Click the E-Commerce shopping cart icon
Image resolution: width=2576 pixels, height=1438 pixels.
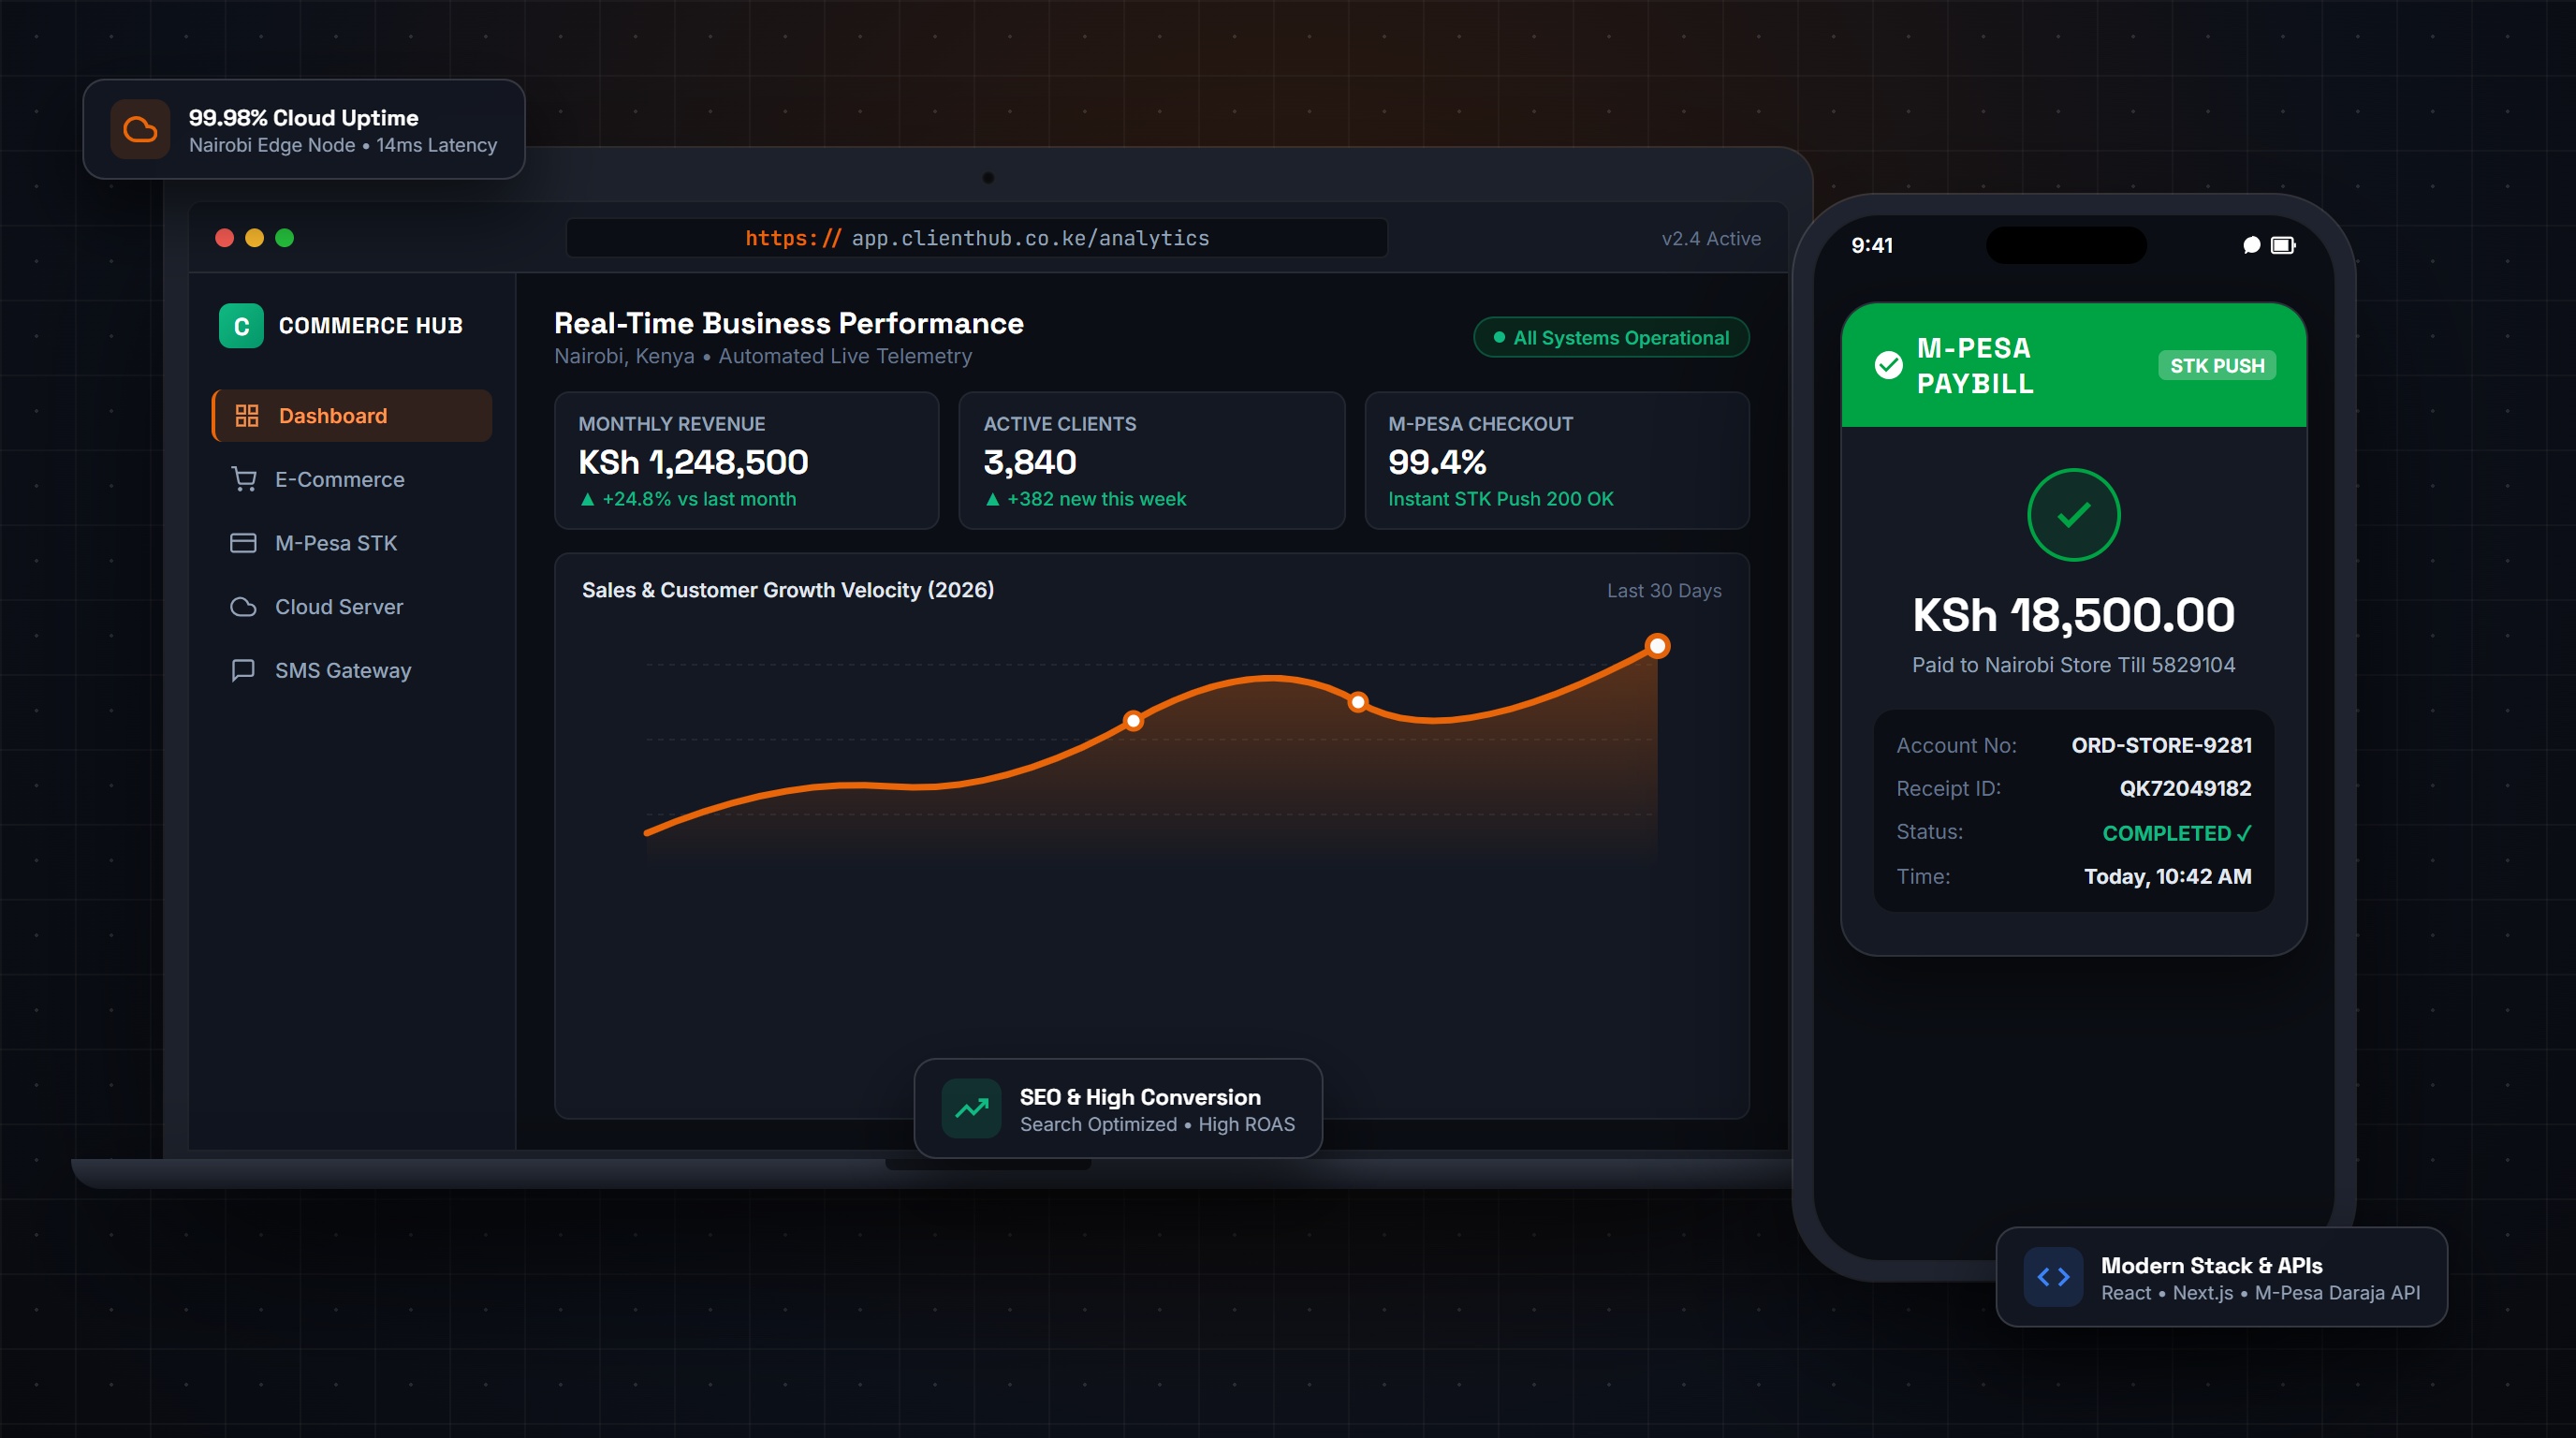(x=244, y=479)
